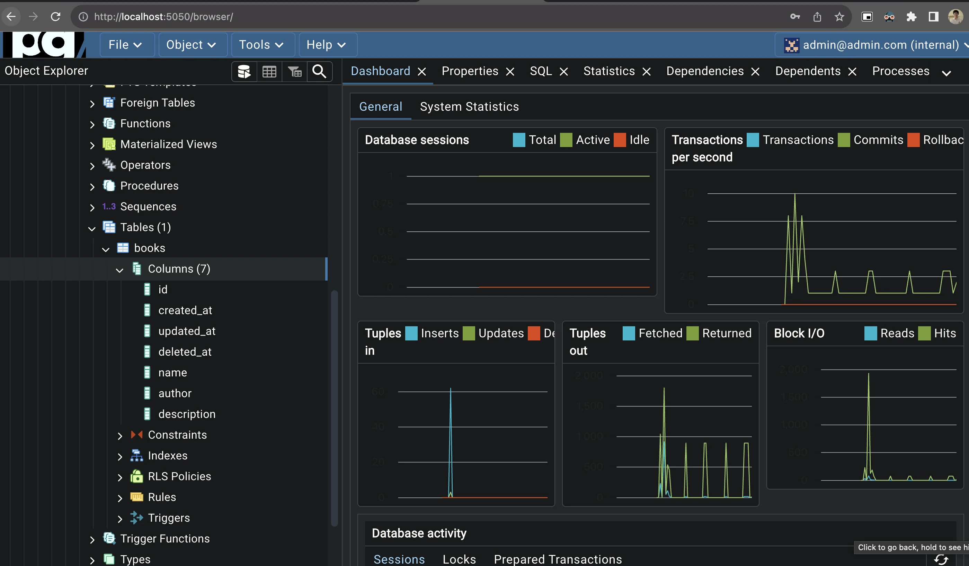Expand the Materialized Views node
Image resolution: width=969 pixels, height=566 pixels.
click(x=92, y=145)
